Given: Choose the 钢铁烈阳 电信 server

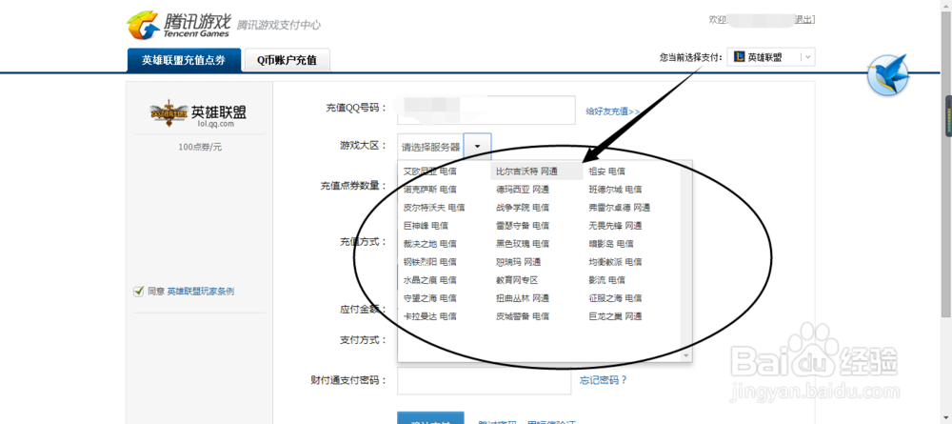Looking at the screenshot, I should click(x=430, y=262).
